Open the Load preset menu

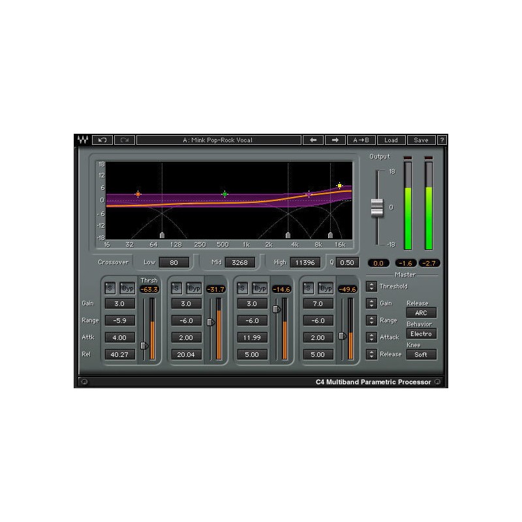(392, 140)
